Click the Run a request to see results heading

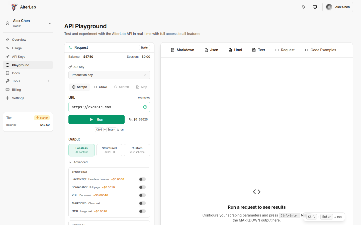point(257,207)
